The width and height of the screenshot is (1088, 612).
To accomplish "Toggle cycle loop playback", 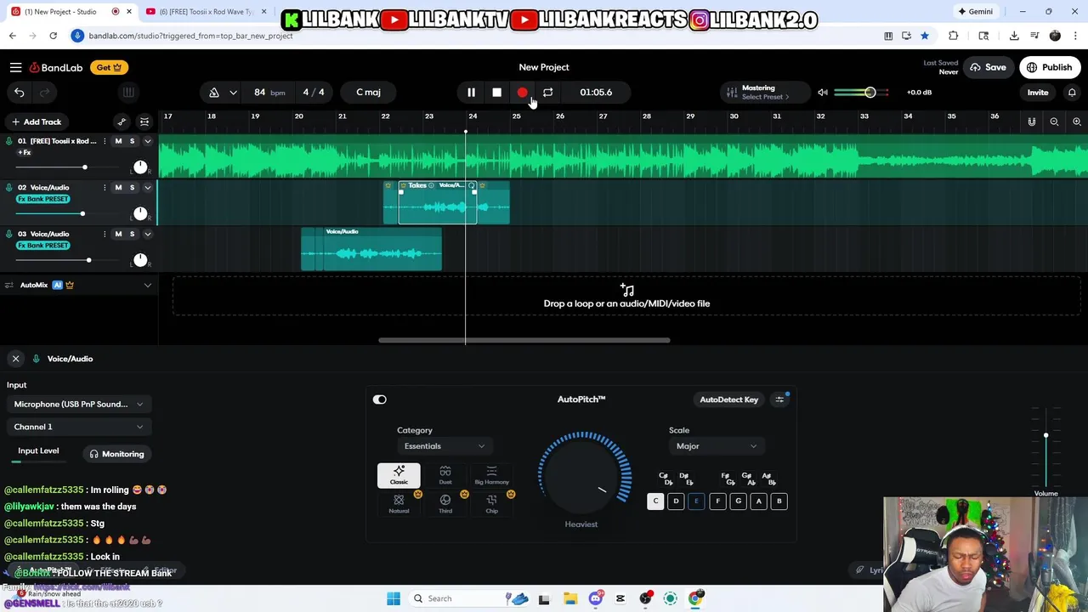I will click(548, 92).
